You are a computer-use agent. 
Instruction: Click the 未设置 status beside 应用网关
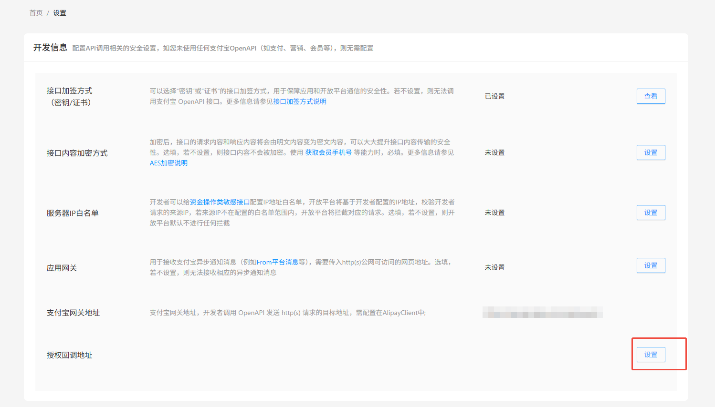[x=494, y=267]
